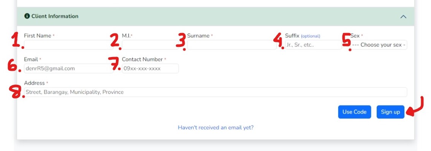Click the Surname label text

point(198,36)
